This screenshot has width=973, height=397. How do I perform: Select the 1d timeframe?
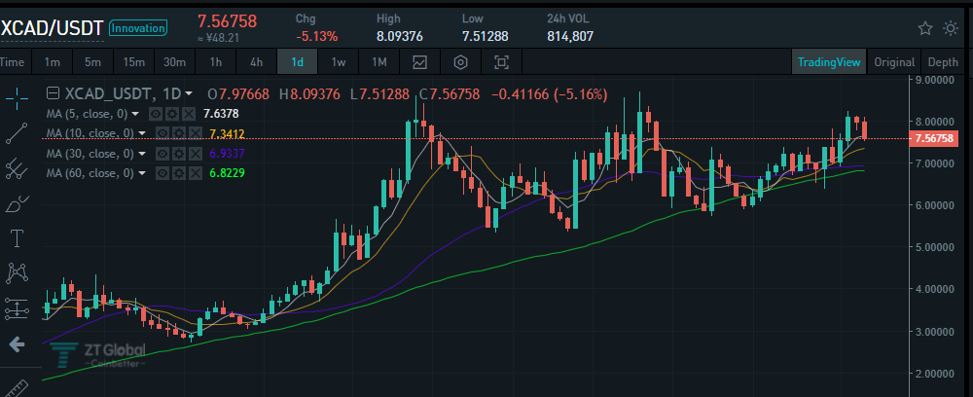[297, 62]
